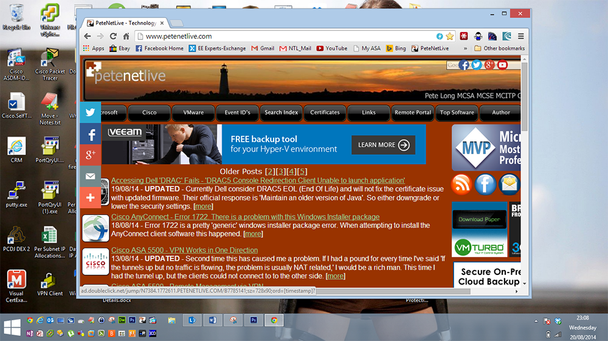Open the Author navigation item

pos(500,113)
